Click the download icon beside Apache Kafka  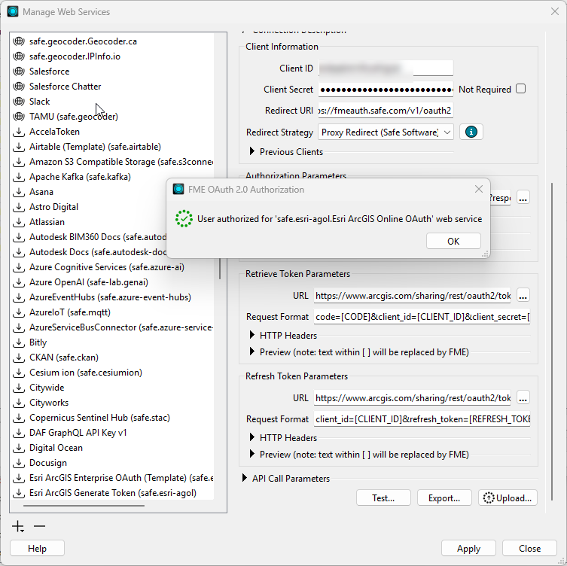pyautogui.click(x=19, y=177)
